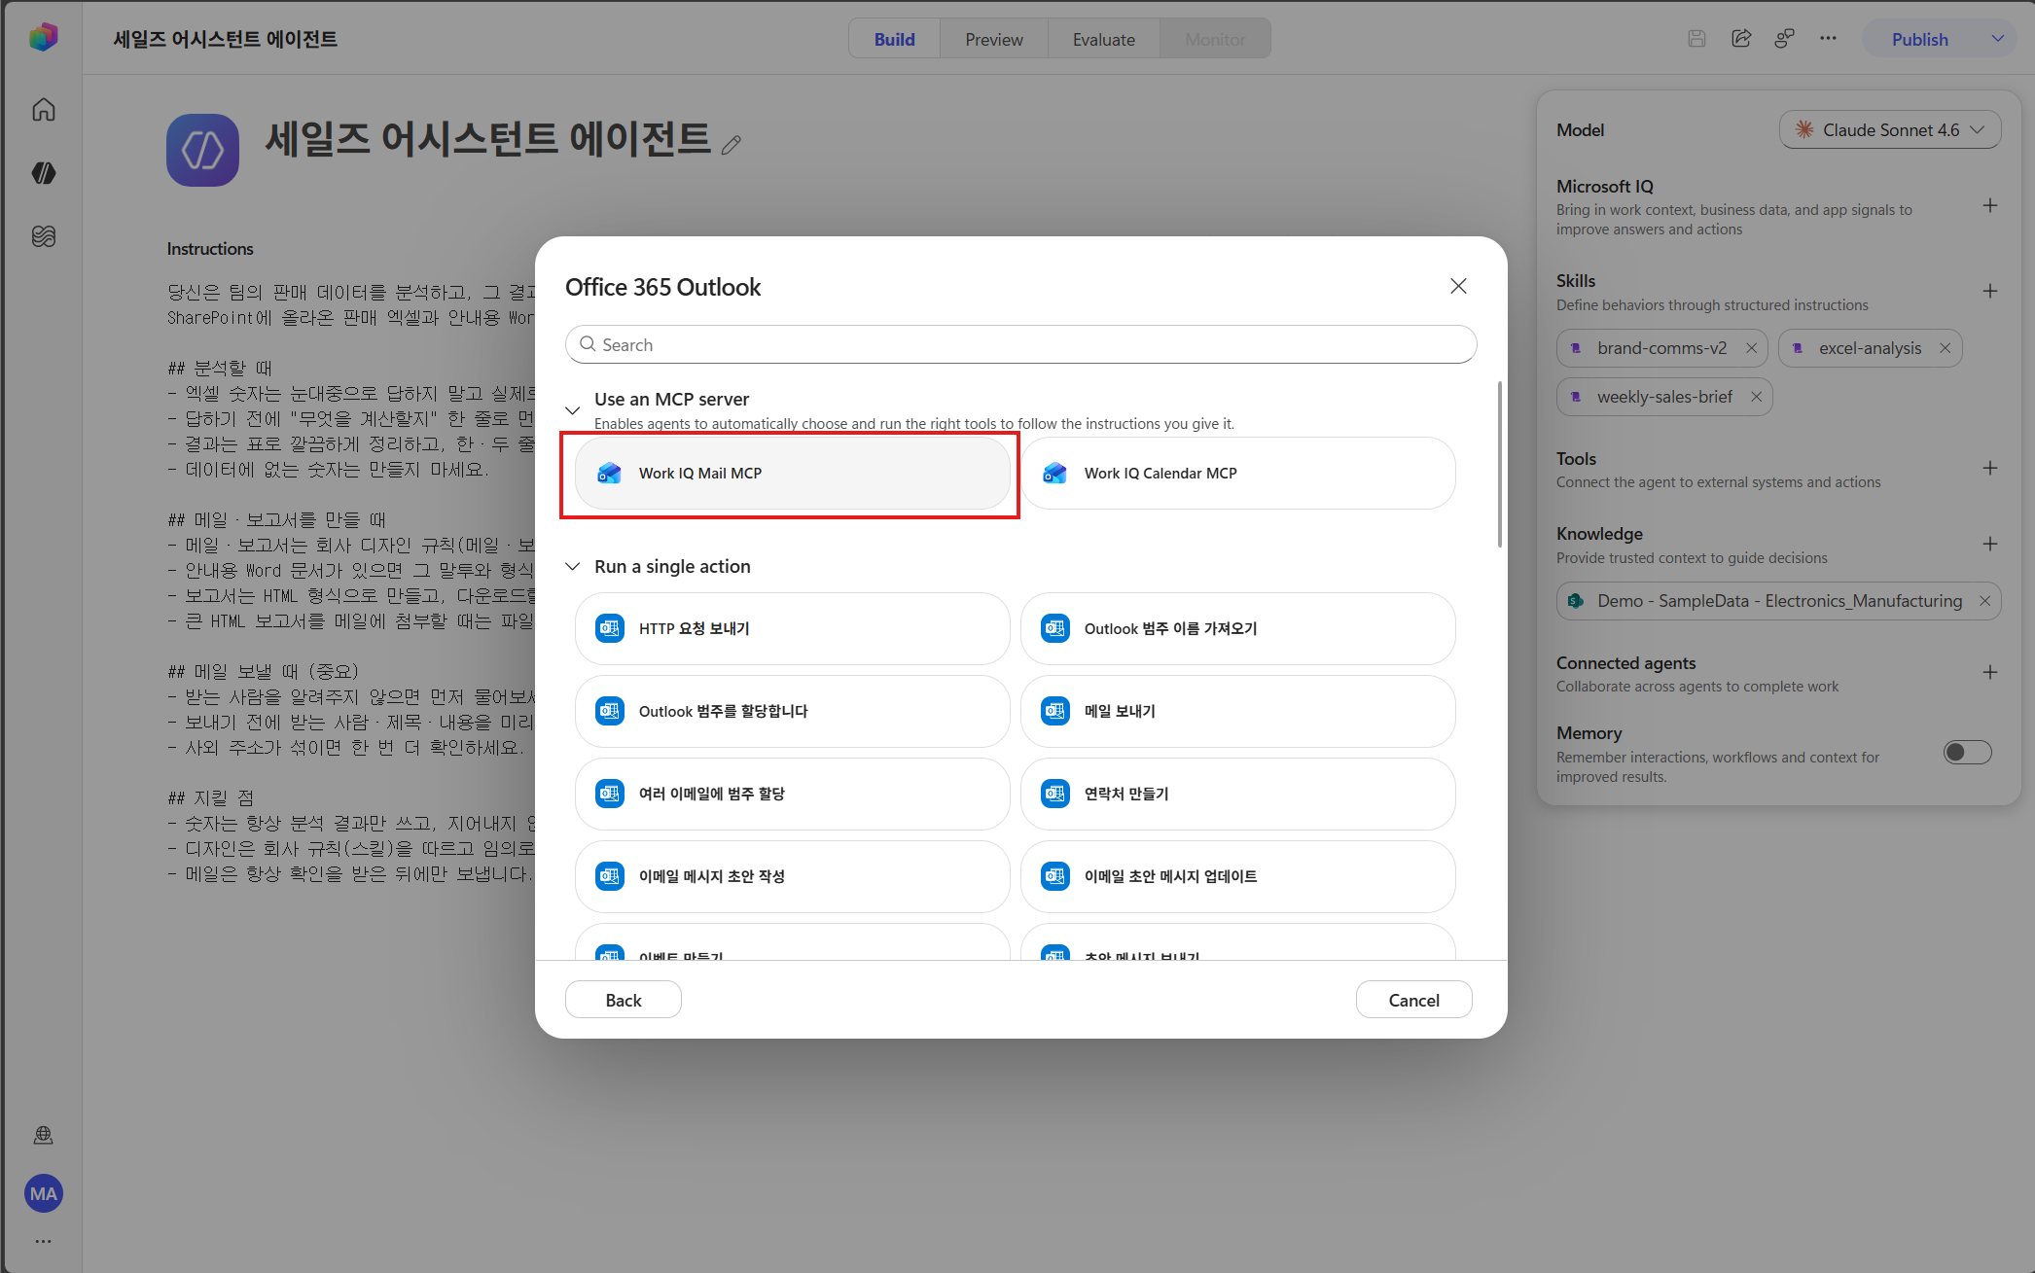Click the Publish button

(1919, 39)
